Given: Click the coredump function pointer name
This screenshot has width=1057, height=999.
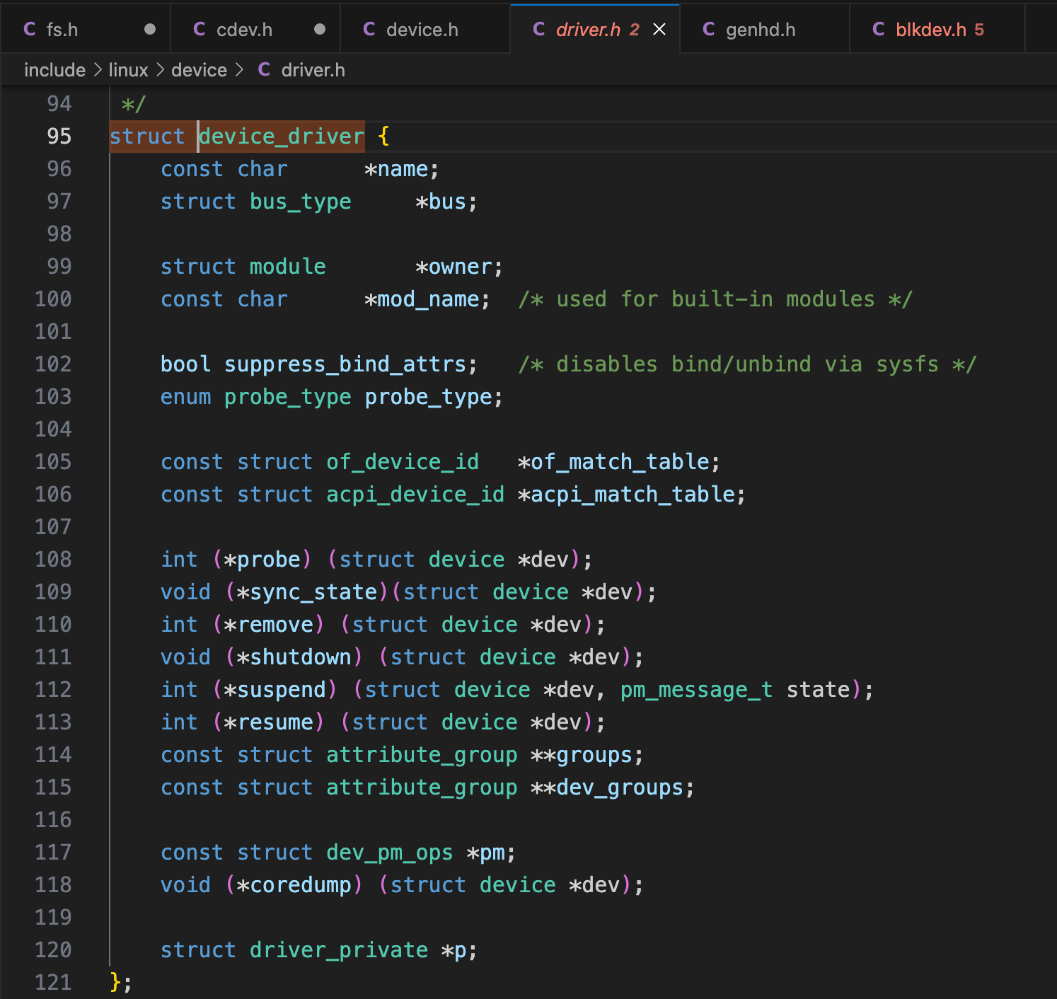Looking at the screenshot, I should [x=301, y=885].
